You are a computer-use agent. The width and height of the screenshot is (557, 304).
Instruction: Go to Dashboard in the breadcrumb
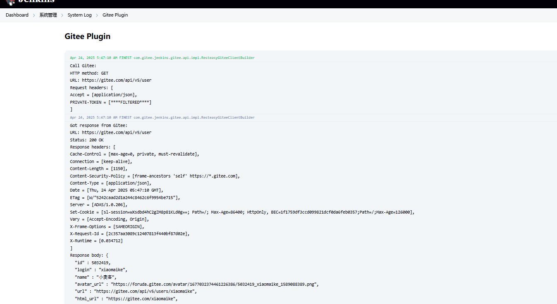pos(17,15)
